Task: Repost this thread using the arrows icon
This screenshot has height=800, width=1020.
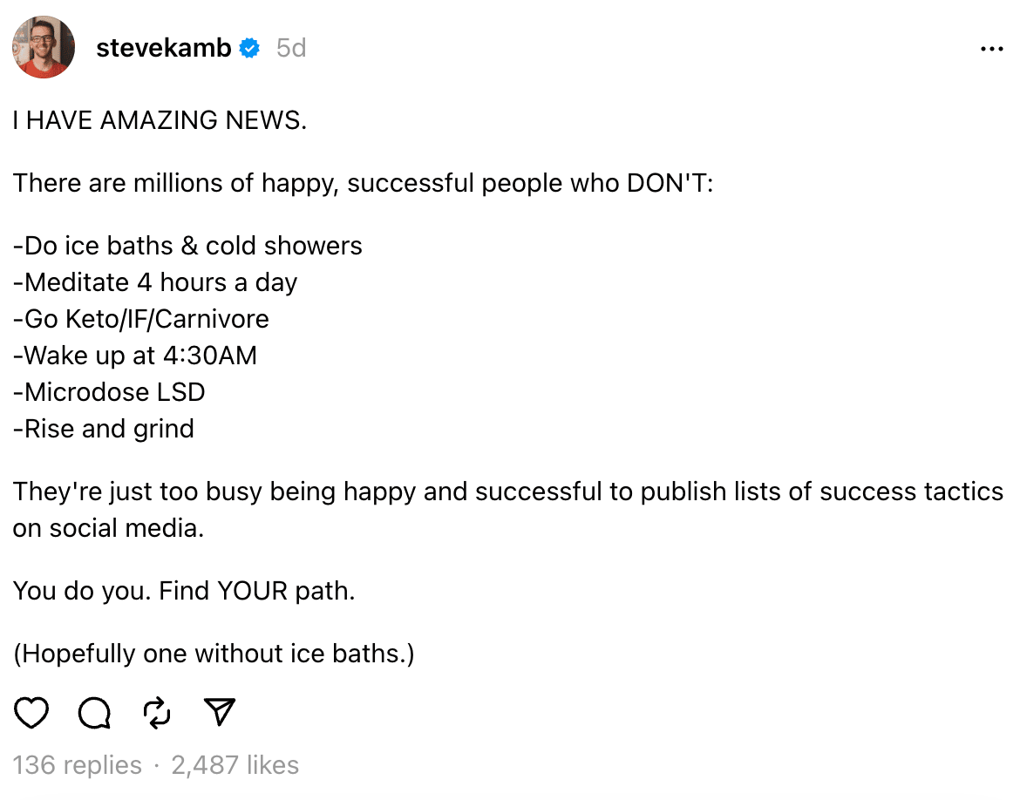Action: [x=157, y=713]
